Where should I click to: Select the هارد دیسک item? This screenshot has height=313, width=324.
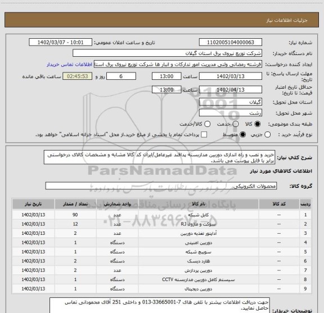pyautogui.click(x=199, y=261)
